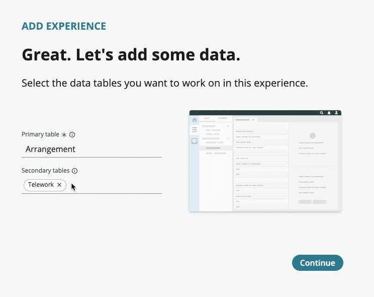Click the Secondary tables info icon
374x297 pixels.
click(x=74, y=171)
